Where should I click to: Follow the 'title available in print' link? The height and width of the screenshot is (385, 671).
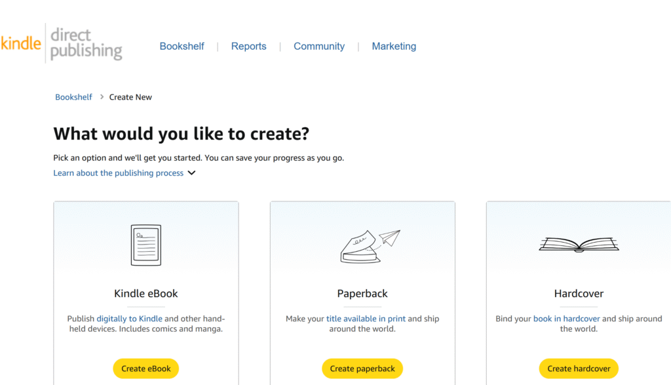pyautogui.click(x=366, y=319)
